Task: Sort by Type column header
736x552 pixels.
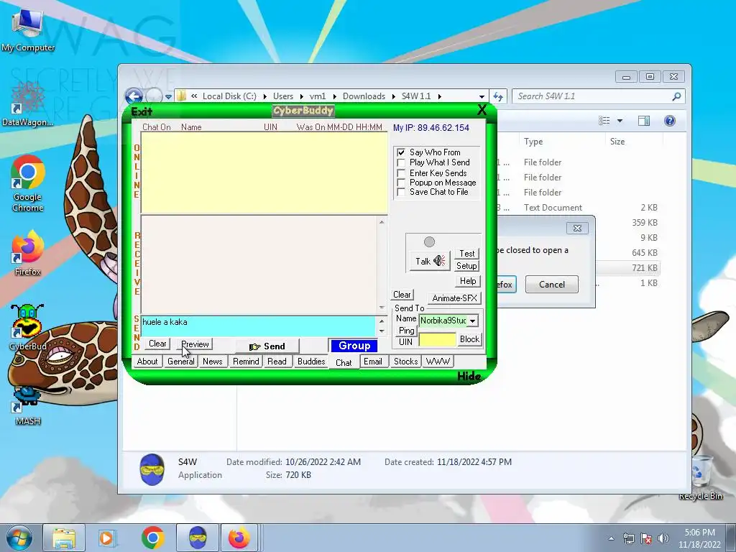Action: click(533, 142)
